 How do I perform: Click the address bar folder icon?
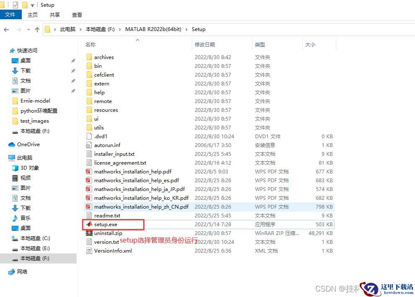(x=47, y=29)
